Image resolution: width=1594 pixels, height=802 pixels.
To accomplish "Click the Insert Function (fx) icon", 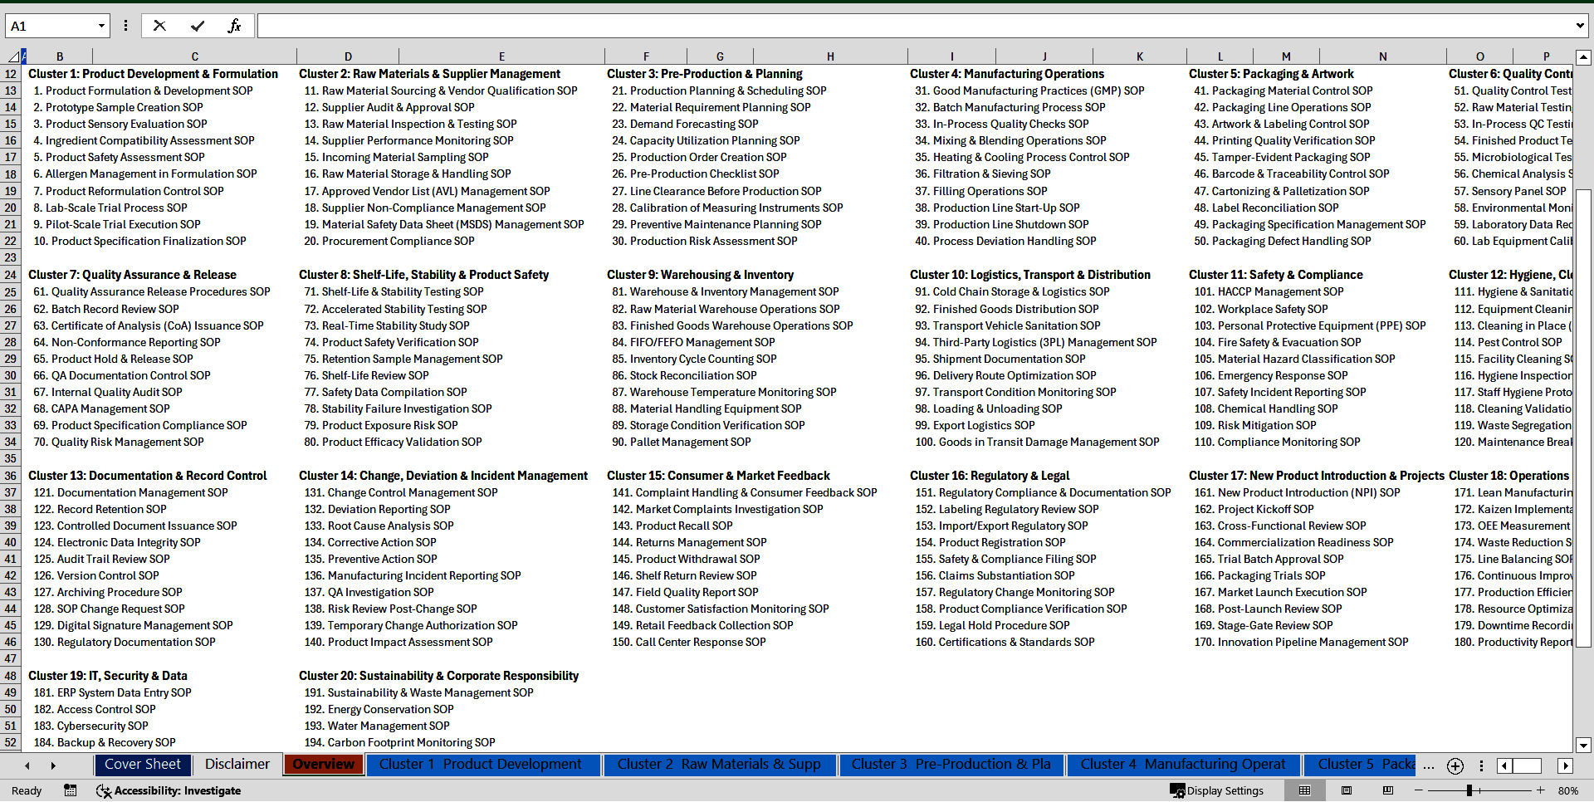I will [235, 25].
